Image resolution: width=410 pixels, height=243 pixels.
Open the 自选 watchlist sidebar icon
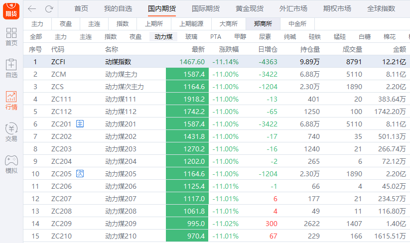click(x=11, y=69)
